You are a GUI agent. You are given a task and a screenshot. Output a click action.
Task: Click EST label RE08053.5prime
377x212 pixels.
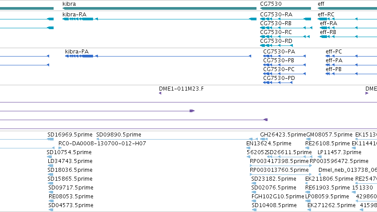[x=71, y=197]
